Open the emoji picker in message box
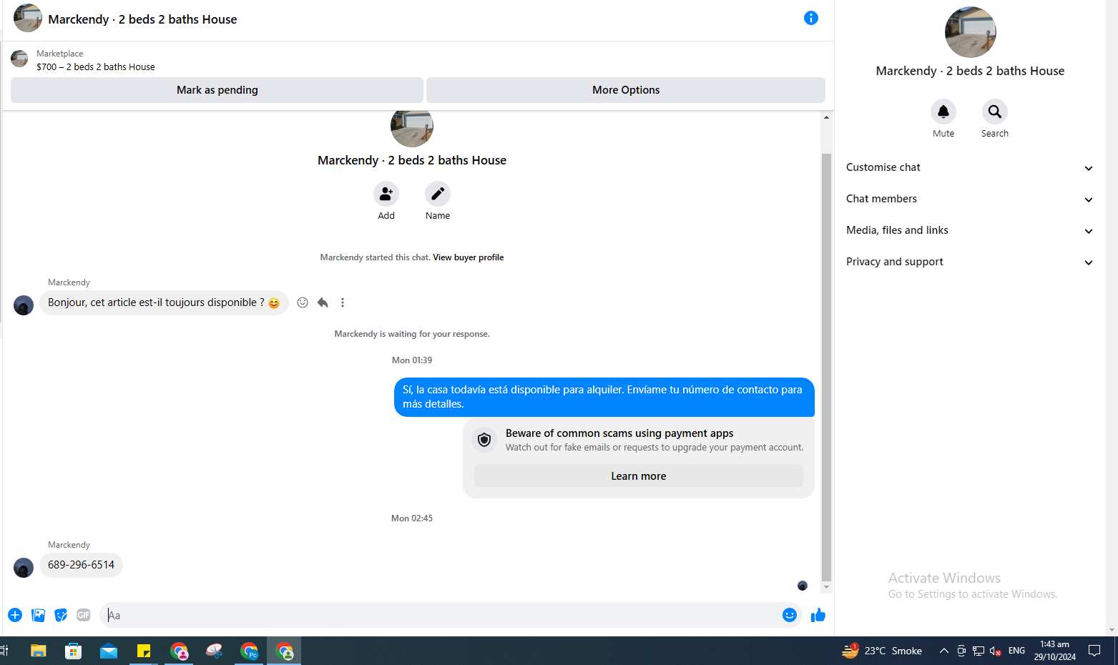1118x665 pixels. click(790, 615)
